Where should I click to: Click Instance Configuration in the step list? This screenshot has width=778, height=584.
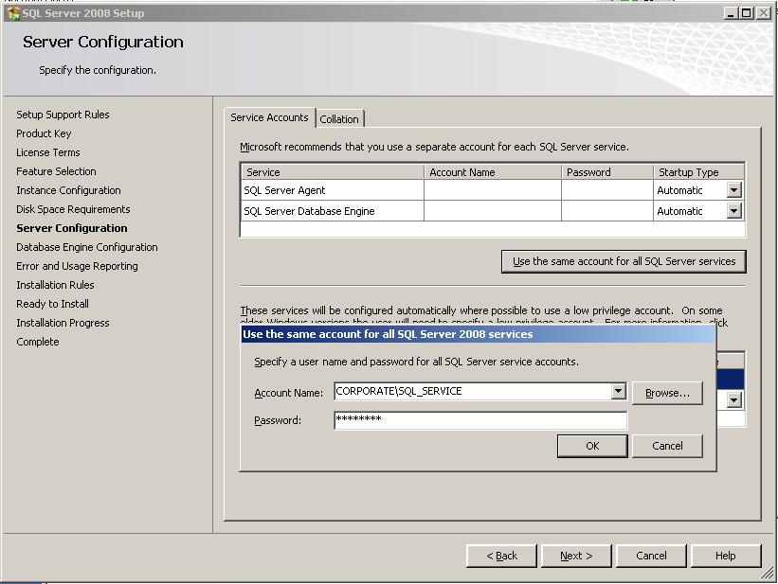(x=68, y=190)
